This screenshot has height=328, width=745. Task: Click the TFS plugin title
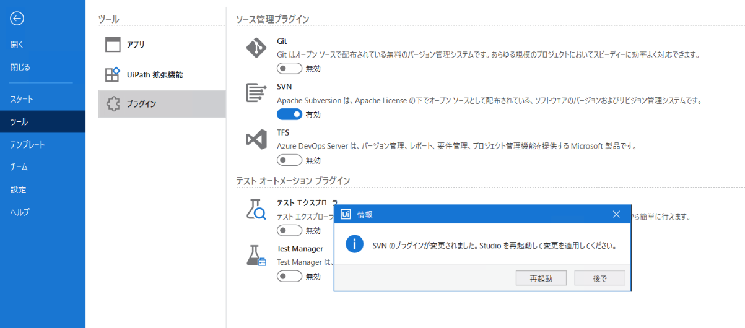pyautogui.click(x=283, y=133)
